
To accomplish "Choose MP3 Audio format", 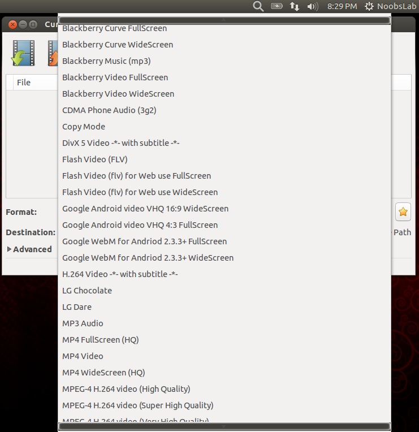I will [224, 323].
